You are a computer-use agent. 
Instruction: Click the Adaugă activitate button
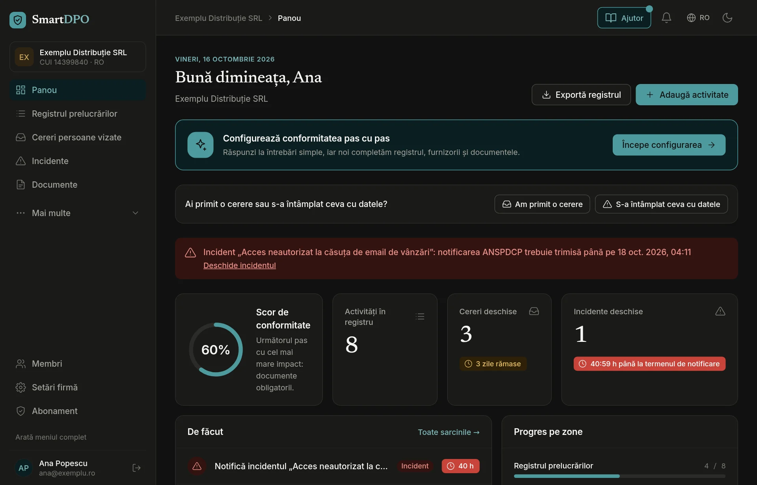pyautogui.click(x=686, y=95)
